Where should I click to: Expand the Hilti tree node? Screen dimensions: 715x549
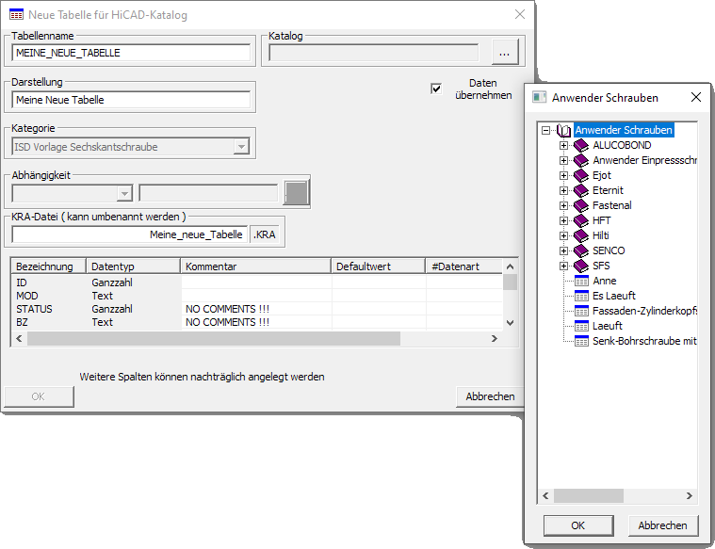tap(563, 236)
